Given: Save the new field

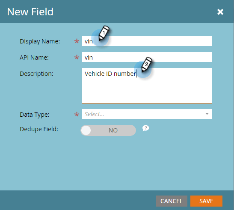Looking at the screenshot, I should [x=206, y=201].
